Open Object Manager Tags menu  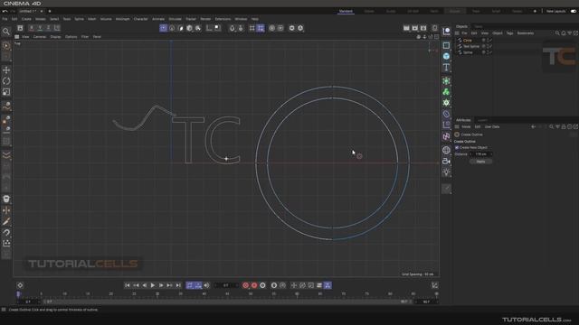click(x=509, y=33)
